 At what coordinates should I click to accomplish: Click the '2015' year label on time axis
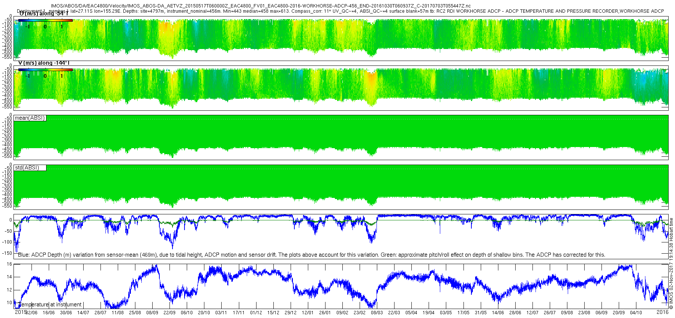coord(21,312)
